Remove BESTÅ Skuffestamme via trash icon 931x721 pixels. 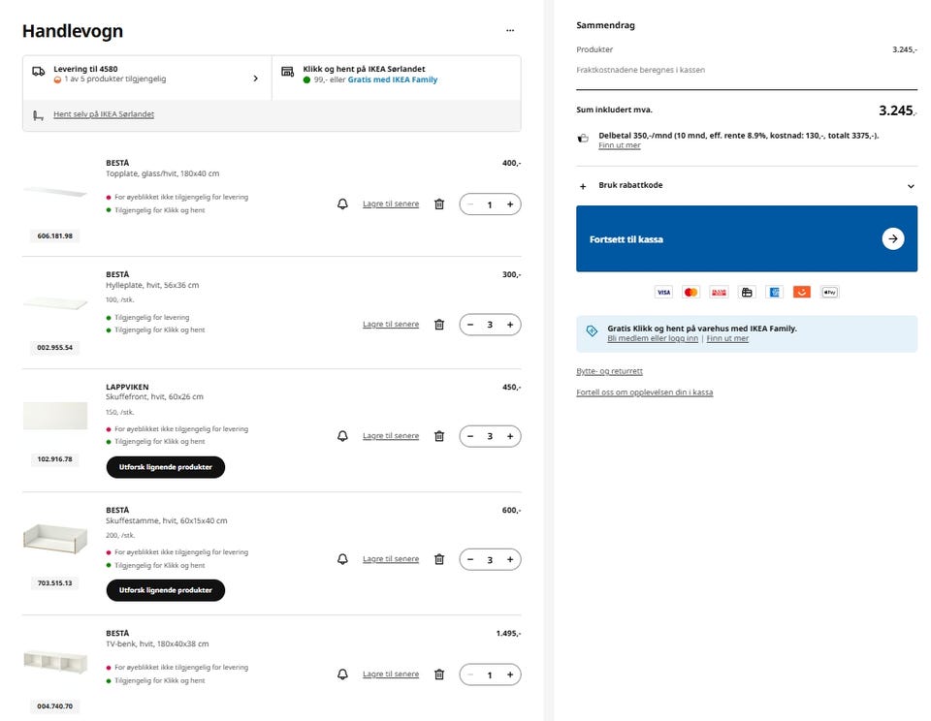pos(439,559)
